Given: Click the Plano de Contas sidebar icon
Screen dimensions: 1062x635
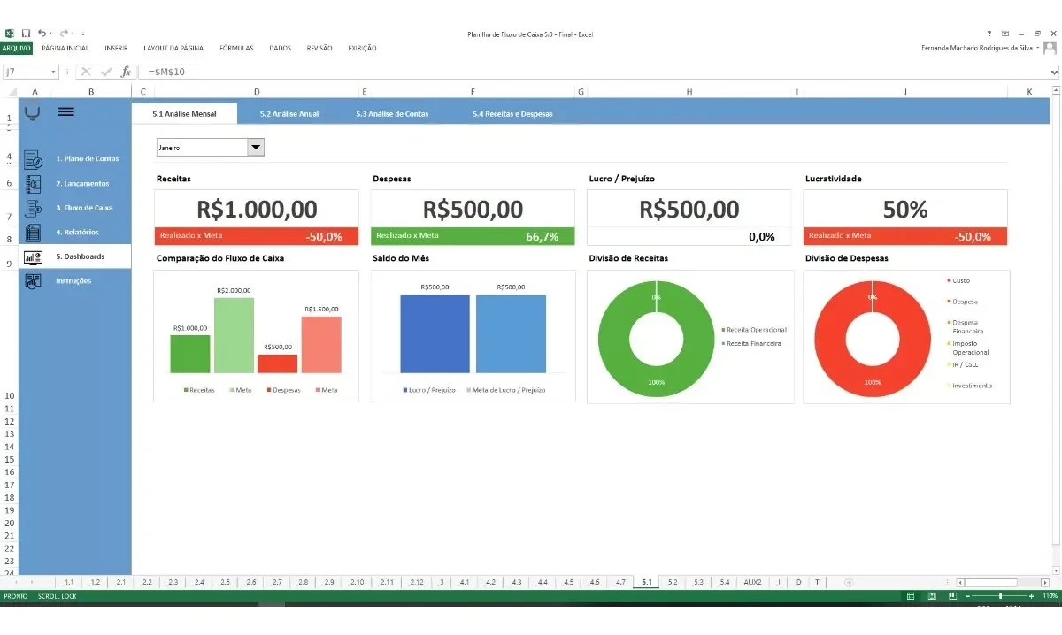Looking at the screenshot, I should [x=33, y=159].
